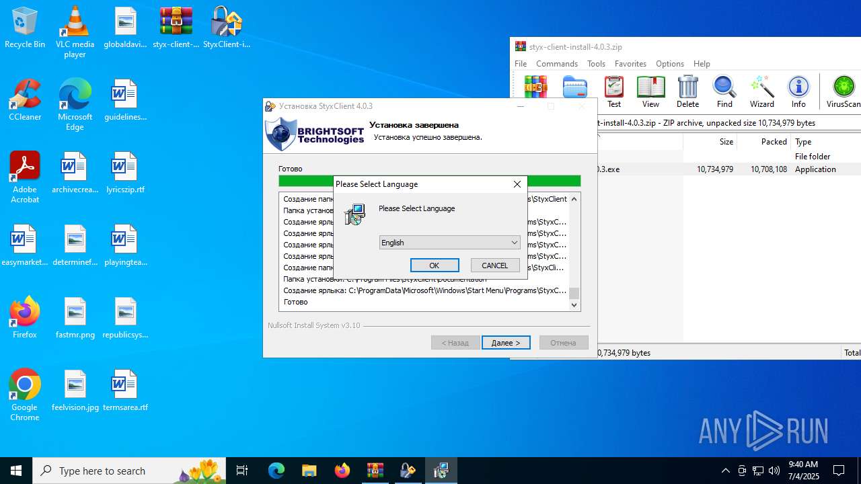
Task: Select the 10,734,979 size cell in WinRAR
Action: pyautogui.click(x=714, y=169)
